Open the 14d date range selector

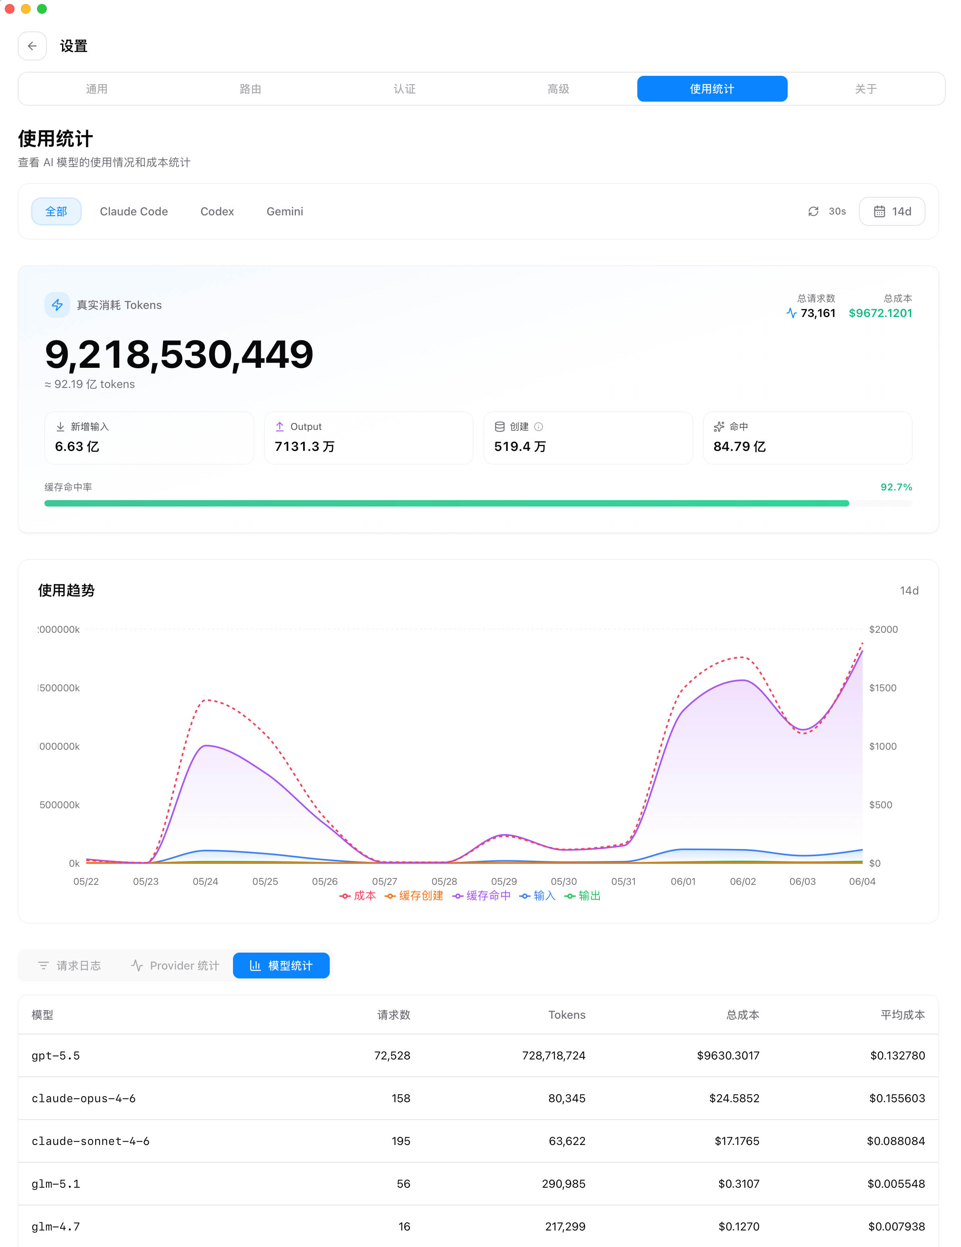892,211
